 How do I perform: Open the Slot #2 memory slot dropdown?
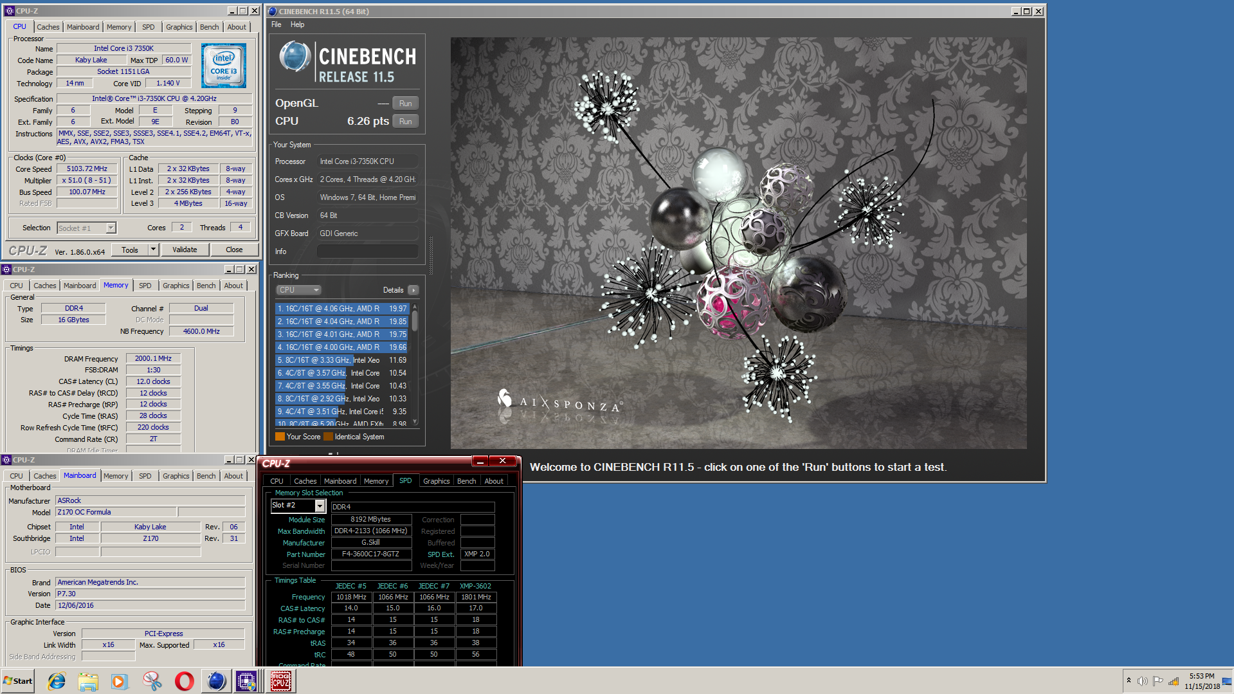(x=298, y=506)
